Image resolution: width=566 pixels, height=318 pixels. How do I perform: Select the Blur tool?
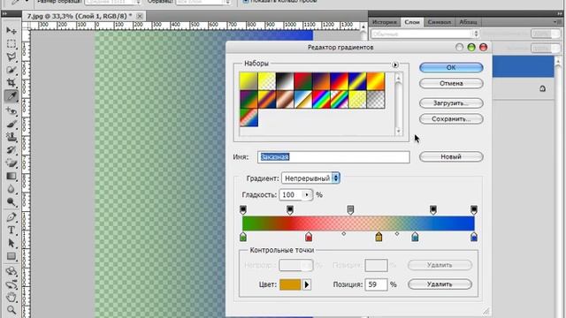pyautogui.click(x=11, y=189)
